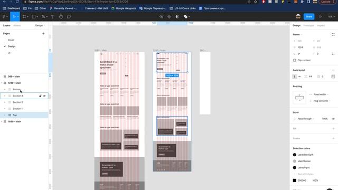Click Update button in browser toolbar

(x=327, y=2)
